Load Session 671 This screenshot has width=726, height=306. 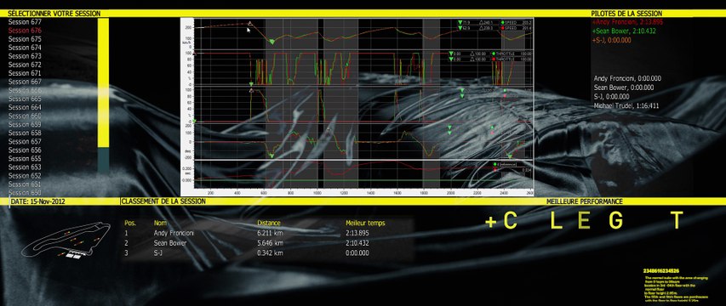coord(25,73)
